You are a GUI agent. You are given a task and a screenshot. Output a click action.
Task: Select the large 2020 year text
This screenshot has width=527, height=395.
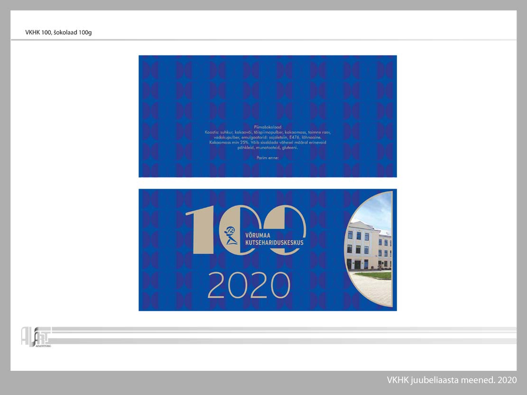pyautogui.click(x=249, y=285)
